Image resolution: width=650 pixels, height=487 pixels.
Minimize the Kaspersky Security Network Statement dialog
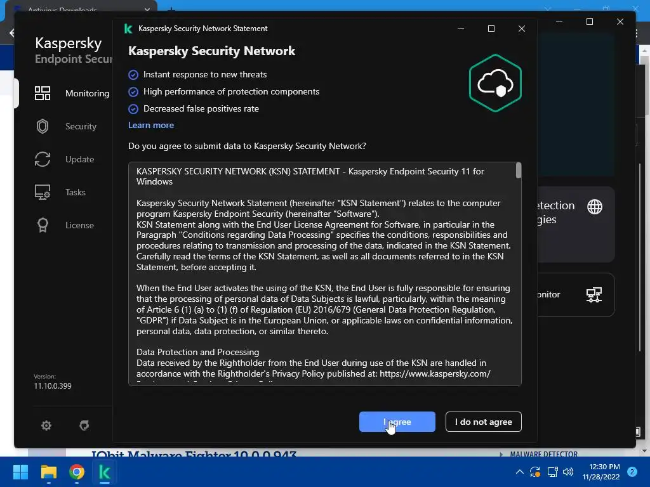461,29
